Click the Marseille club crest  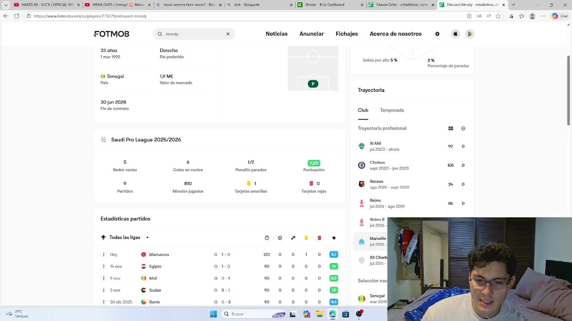[362, 241]
